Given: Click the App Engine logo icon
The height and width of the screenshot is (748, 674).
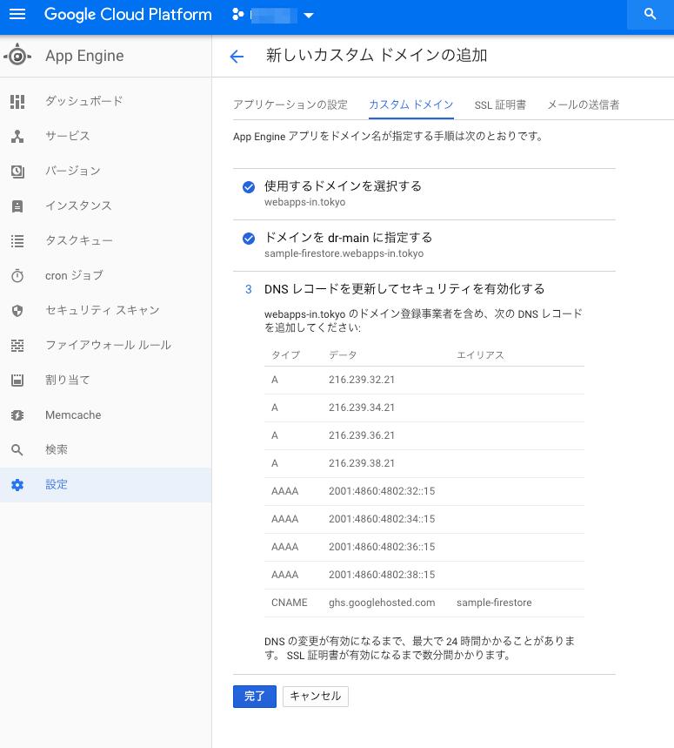Looking at the screenshot, I should point(17,56).
